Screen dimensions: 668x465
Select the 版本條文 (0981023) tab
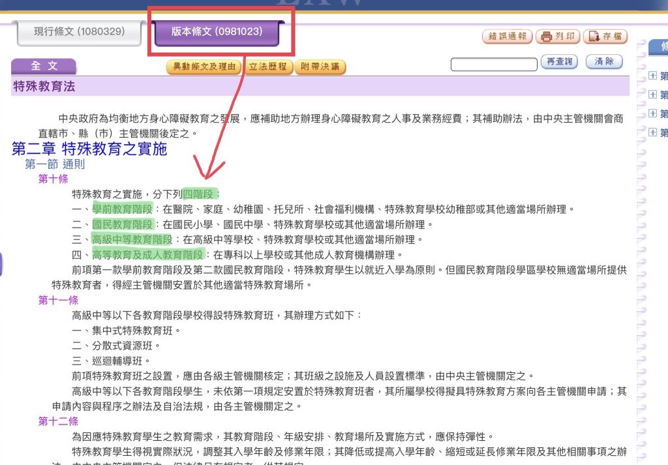click(217, 32)
